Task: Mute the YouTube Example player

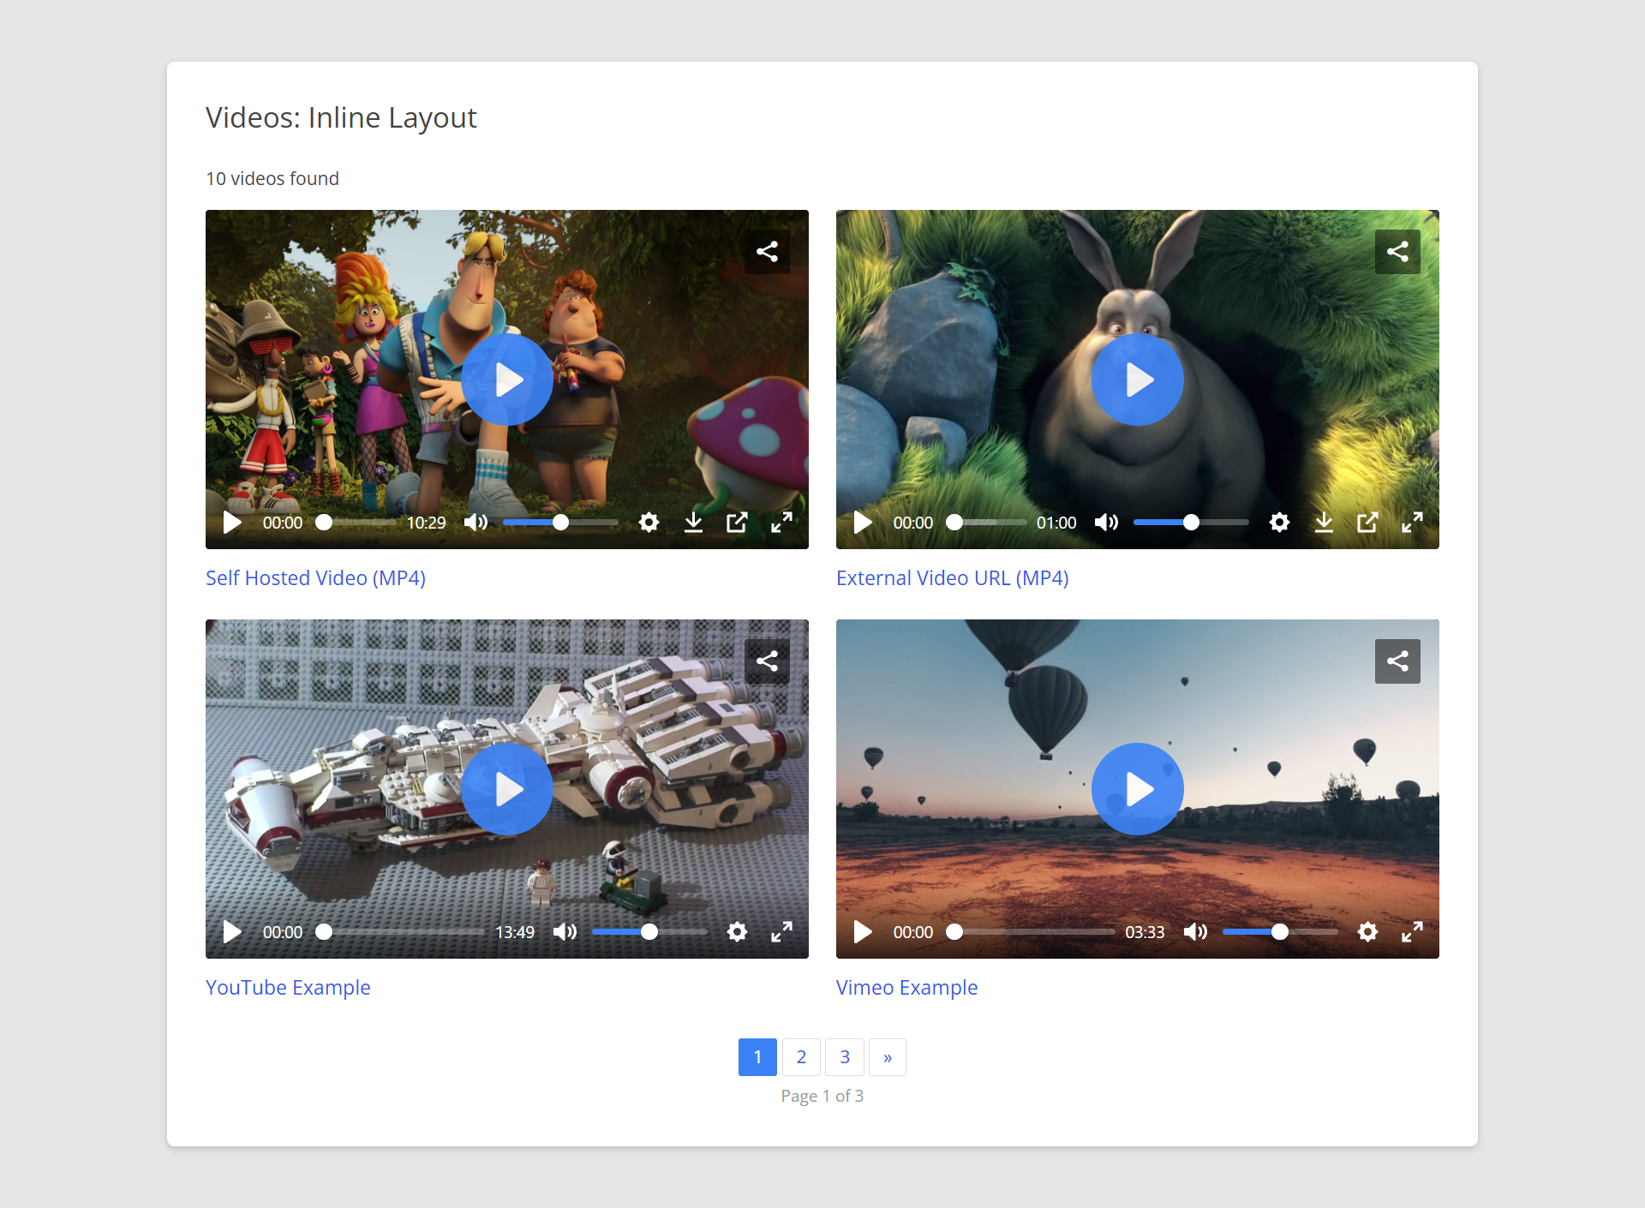Action: (565, 932)
